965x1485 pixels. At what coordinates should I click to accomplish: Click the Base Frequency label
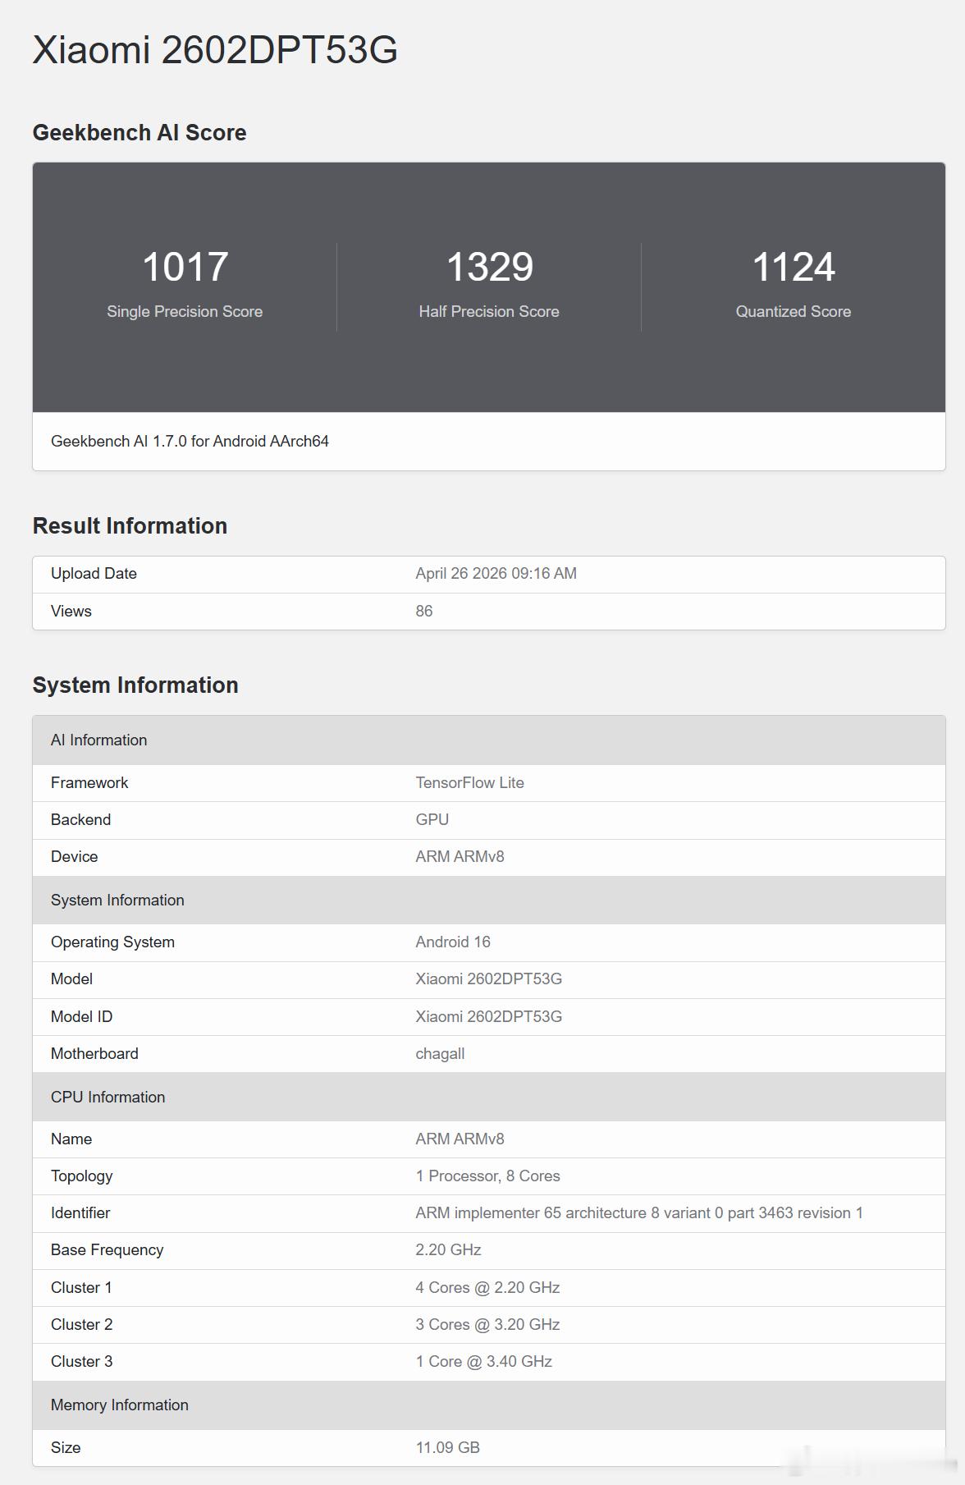(x=107, y=1249)
